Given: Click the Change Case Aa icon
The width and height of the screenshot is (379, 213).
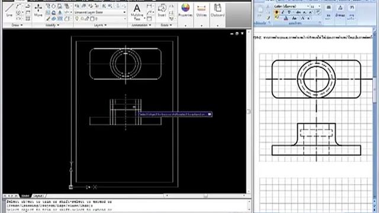Looking at the screenshot, I should point(294,18).
